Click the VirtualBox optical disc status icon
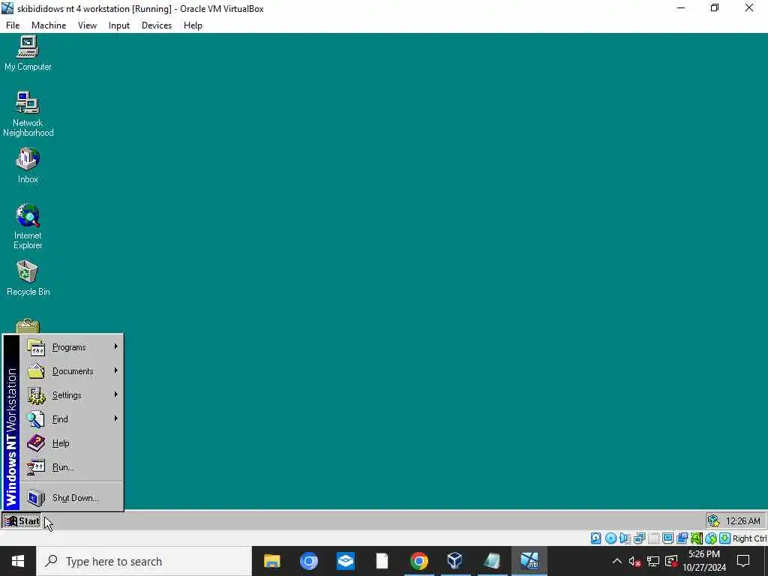The width and height of the screenshot is (768, 576). coord(610,538)
